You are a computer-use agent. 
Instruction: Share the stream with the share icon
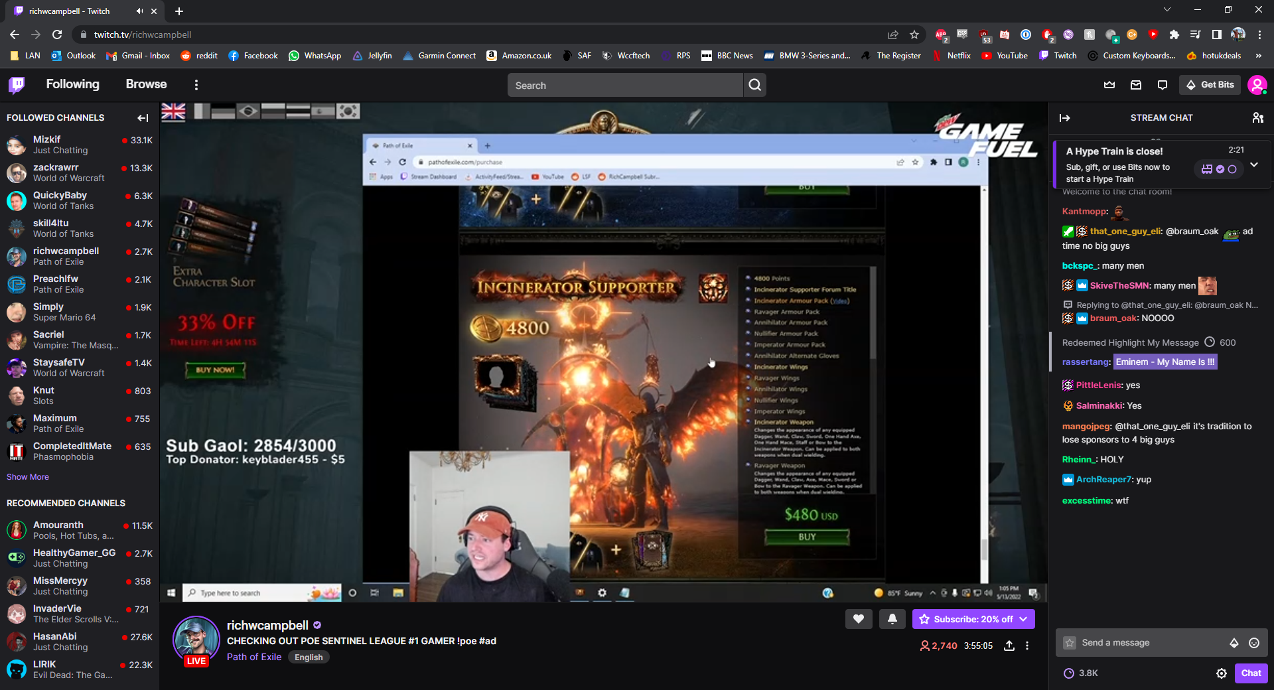(x=1009, y=646)
